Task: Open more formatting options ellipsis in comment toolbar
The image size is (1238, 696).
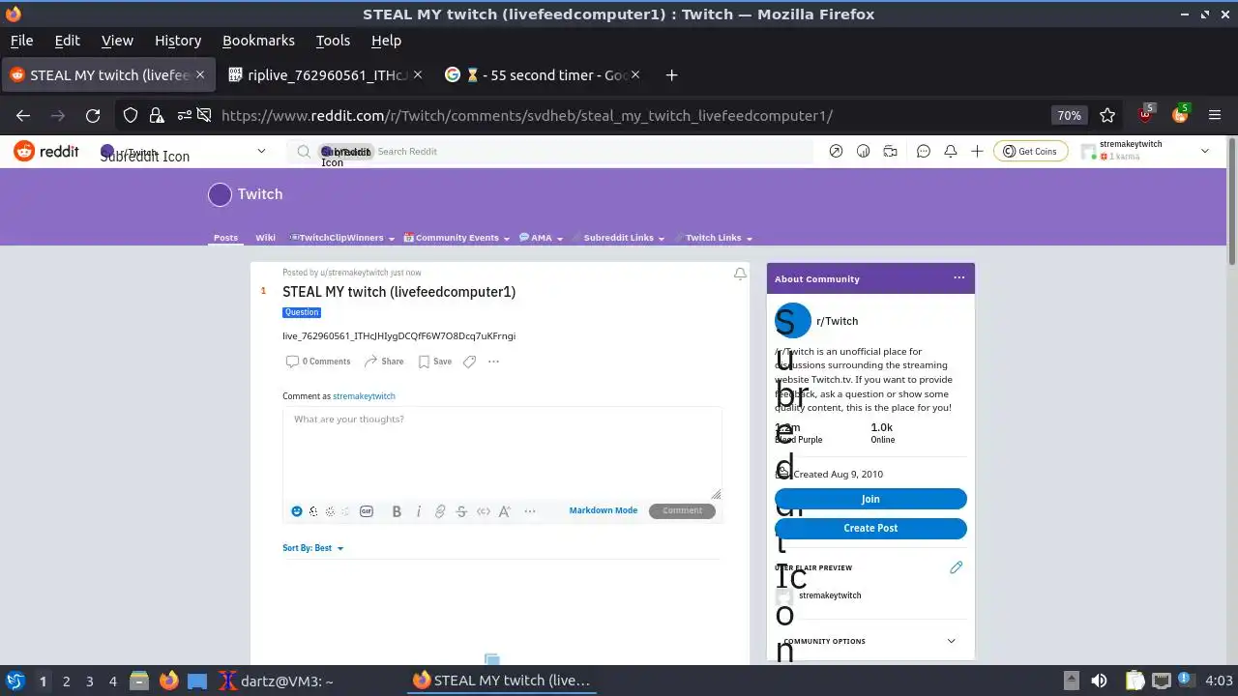Action: [530, 511]
